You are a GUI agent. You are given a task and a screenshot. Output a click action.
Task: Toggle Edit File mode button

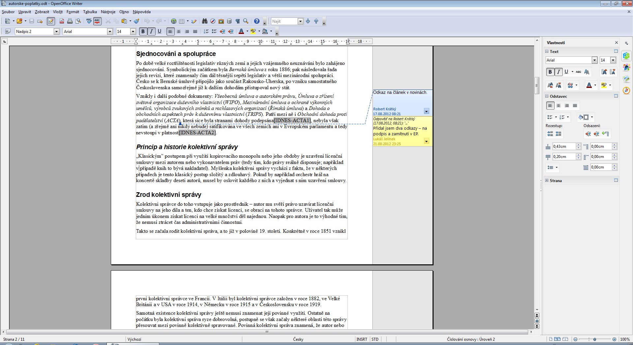click(x=51, y=21)
